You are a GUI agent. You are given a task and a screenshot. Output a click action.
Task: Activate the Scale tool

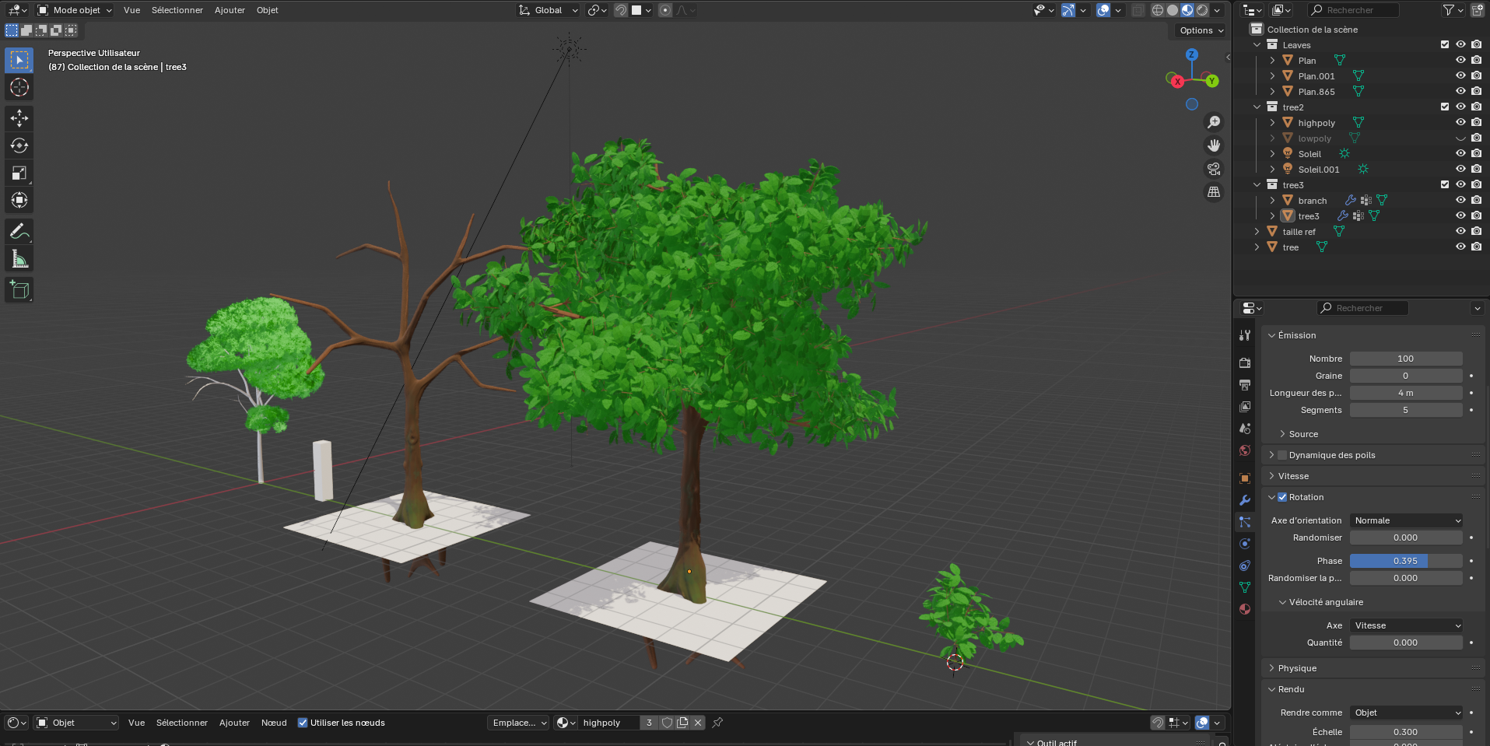pos(19,173)
